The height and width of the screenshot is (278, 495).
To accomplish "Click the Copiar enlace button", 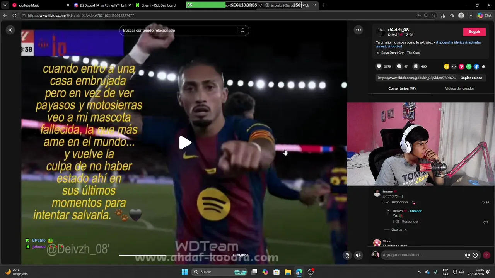I will [x=471, y=78].
